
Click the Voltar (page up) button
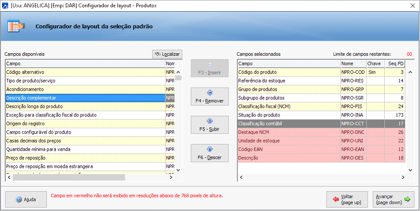(347, 199)
